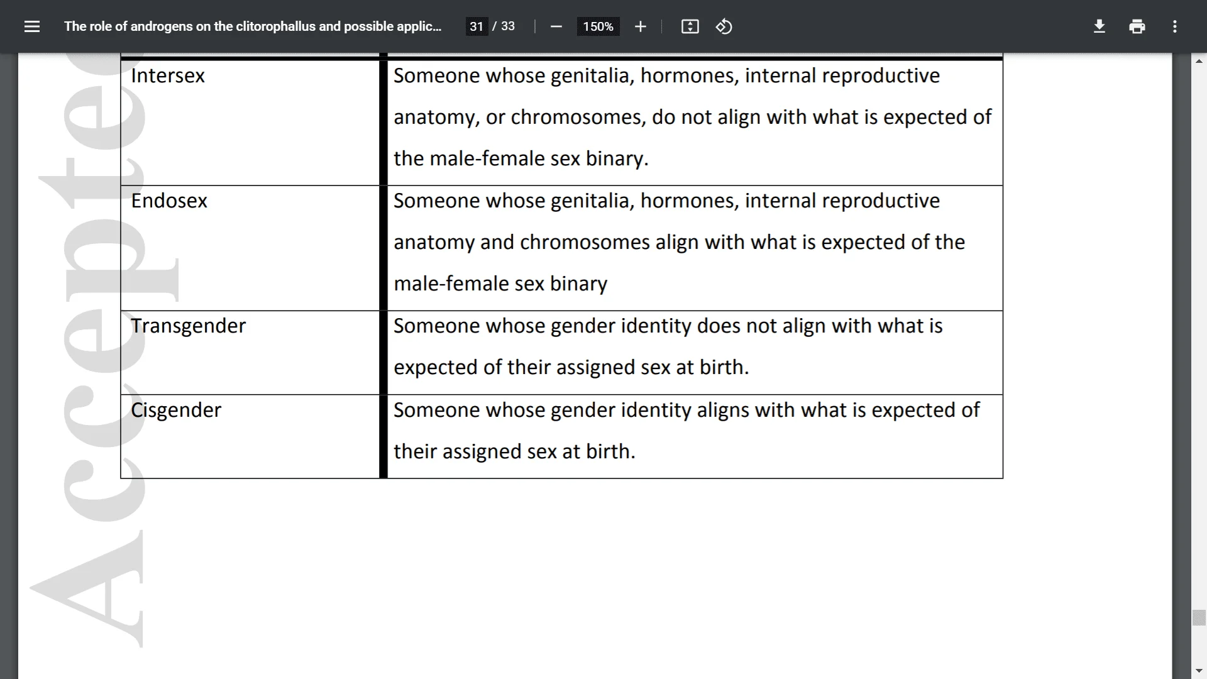Click 'anatomy, or chromosomes, do not align' line
The height and width of the screenshot is (679, 1207).
point(693,117)
